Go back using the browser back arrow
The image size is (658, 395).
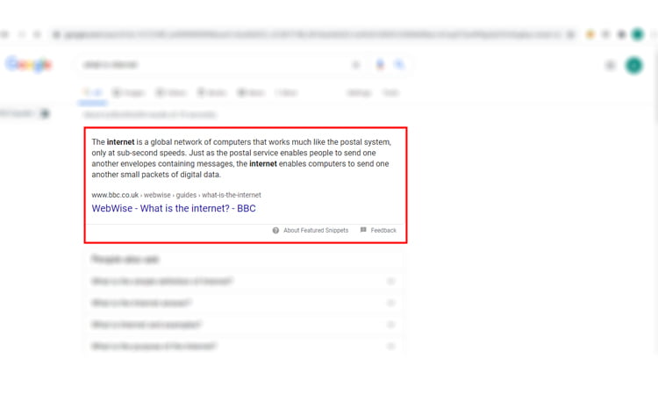(6, 35)
